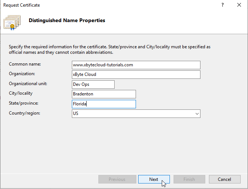The width and height of the screenshot is (248, 189).
Task: Click the disabled Finish button
Action: (189, 179)
